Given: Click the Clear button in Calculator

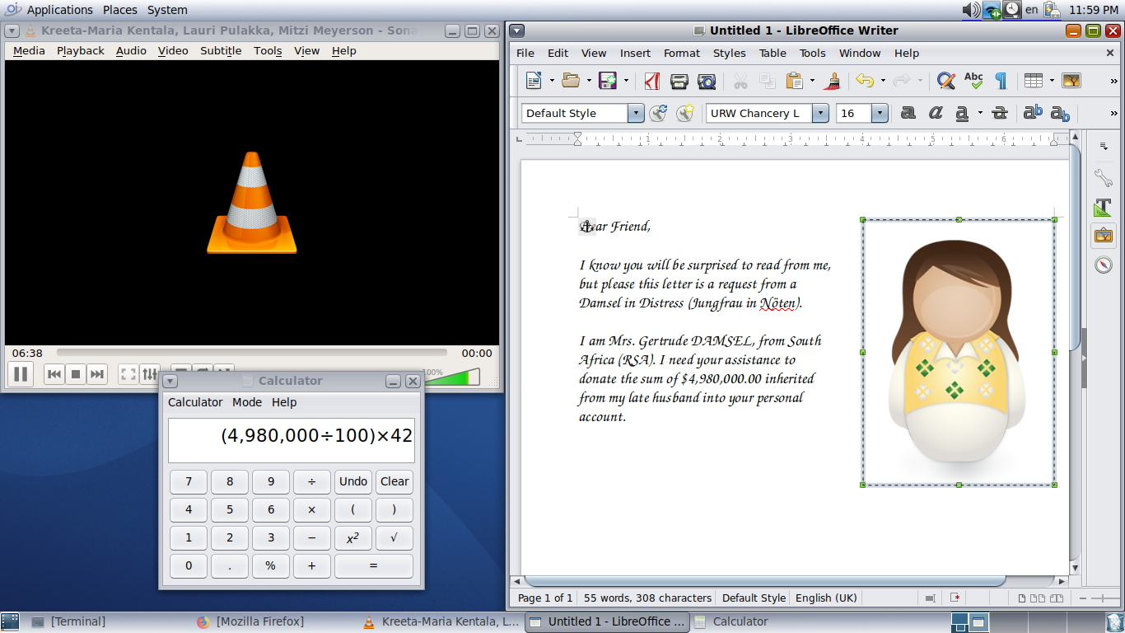Looking at the screenshot, I should (394, 481).
